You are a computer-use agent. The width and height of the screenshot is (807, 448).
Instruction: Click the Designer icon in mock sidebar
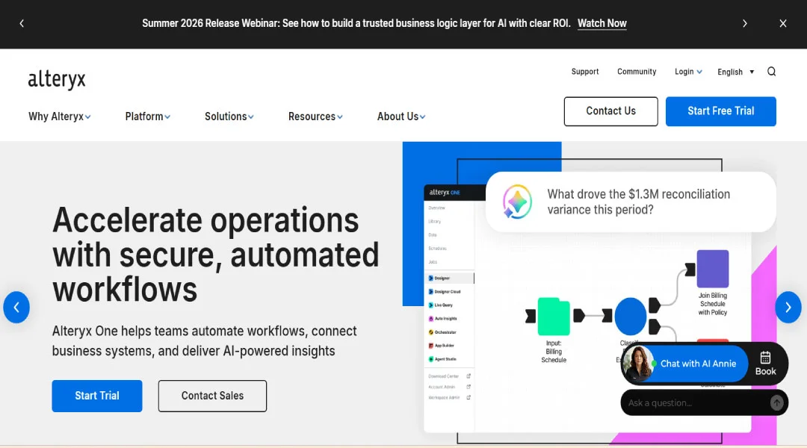[x=431, y=279]
